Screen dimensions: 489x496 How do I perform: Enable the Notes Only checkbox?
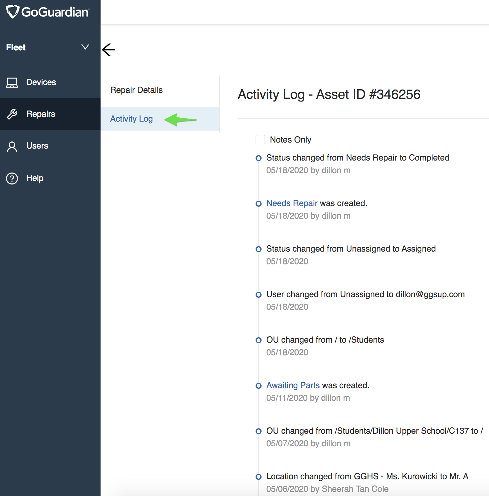click(260, 140)
